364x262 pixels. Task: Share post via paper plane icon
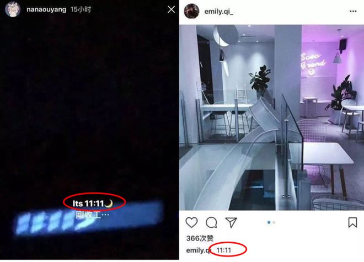point(231,222)
